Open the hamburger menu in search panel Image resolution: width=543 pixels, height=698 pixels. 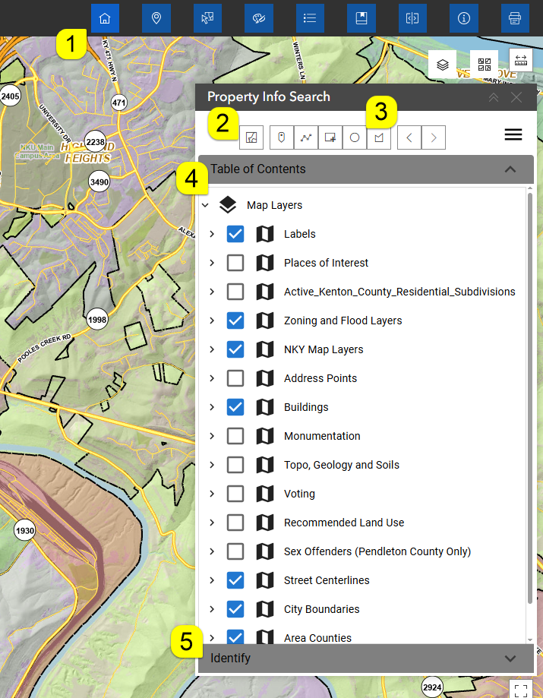(x=513, y=135)
